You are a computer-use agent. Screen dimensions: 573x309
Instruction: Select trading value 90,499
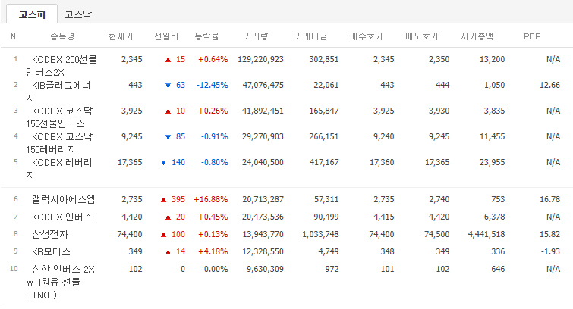[x=326, y=217]
